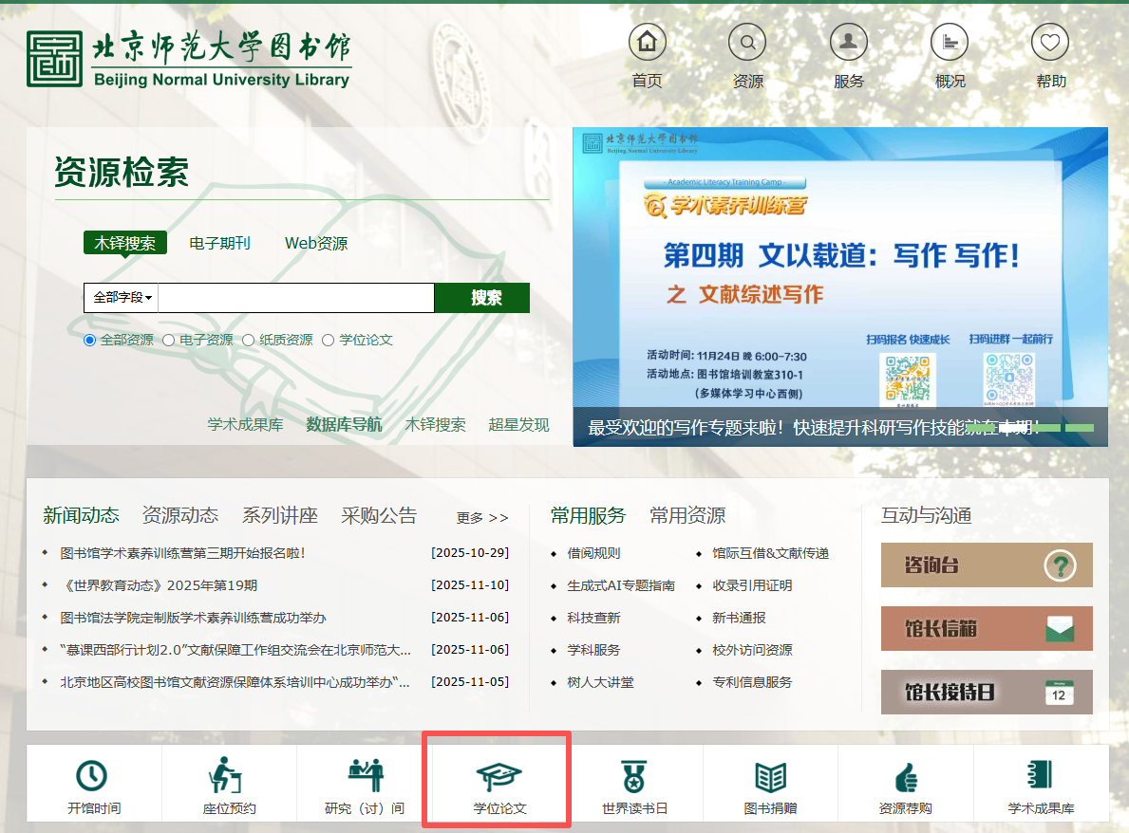Click into the search text input box
1129x833 pixels.
[x=295, y=298]
